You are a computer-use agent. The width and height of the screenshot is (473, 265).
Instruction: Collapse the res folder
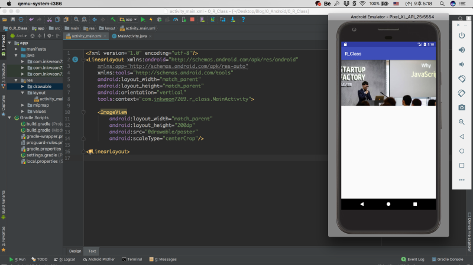click(x=16, y=80)
